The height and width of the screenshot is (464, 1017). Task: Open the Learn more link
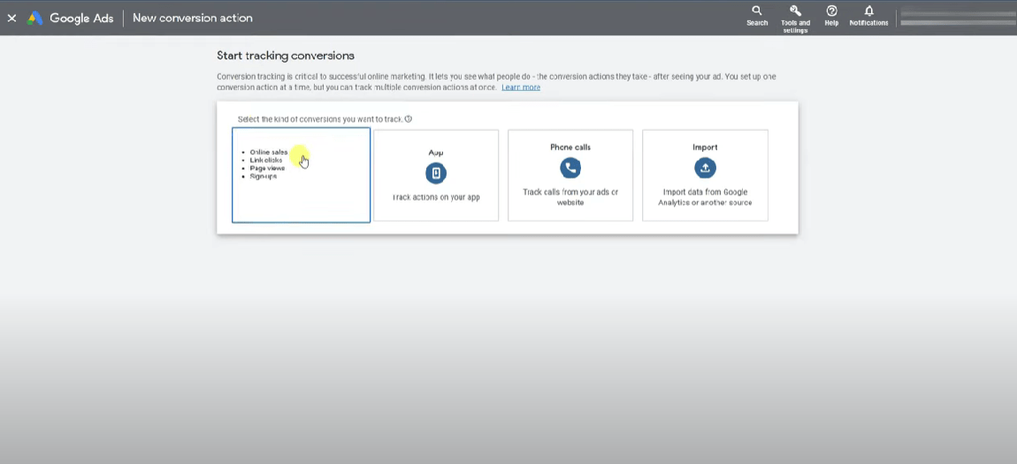[x=521, y=87]
